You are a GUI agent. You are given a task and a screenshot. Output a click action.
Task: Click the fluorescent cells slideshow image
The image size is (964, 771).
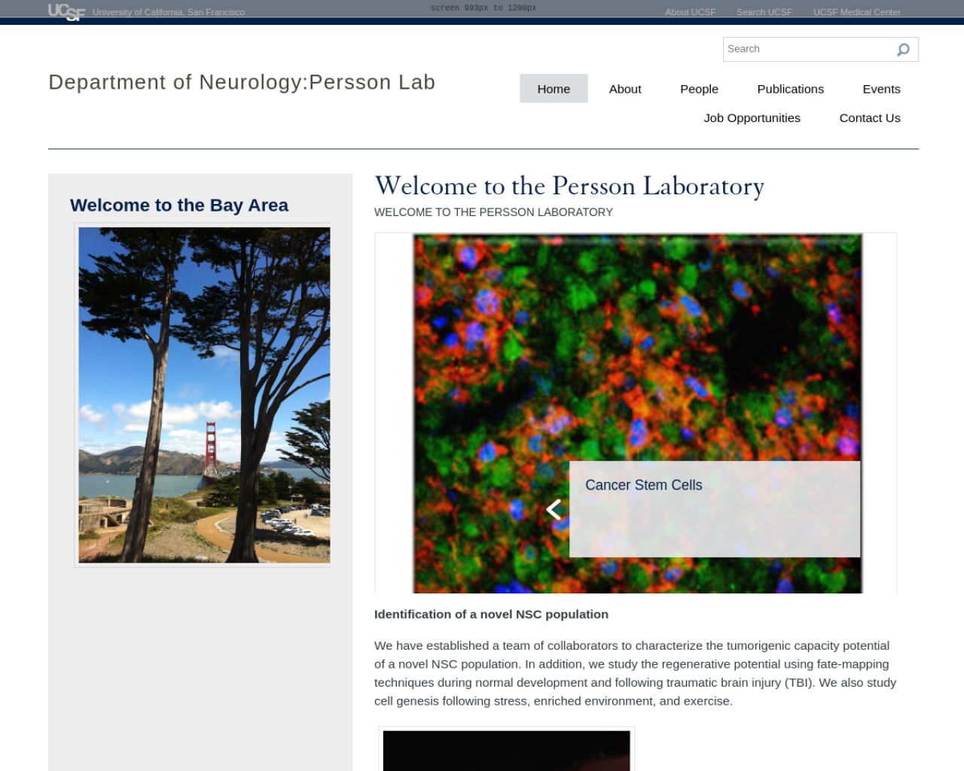coord(637,413)
